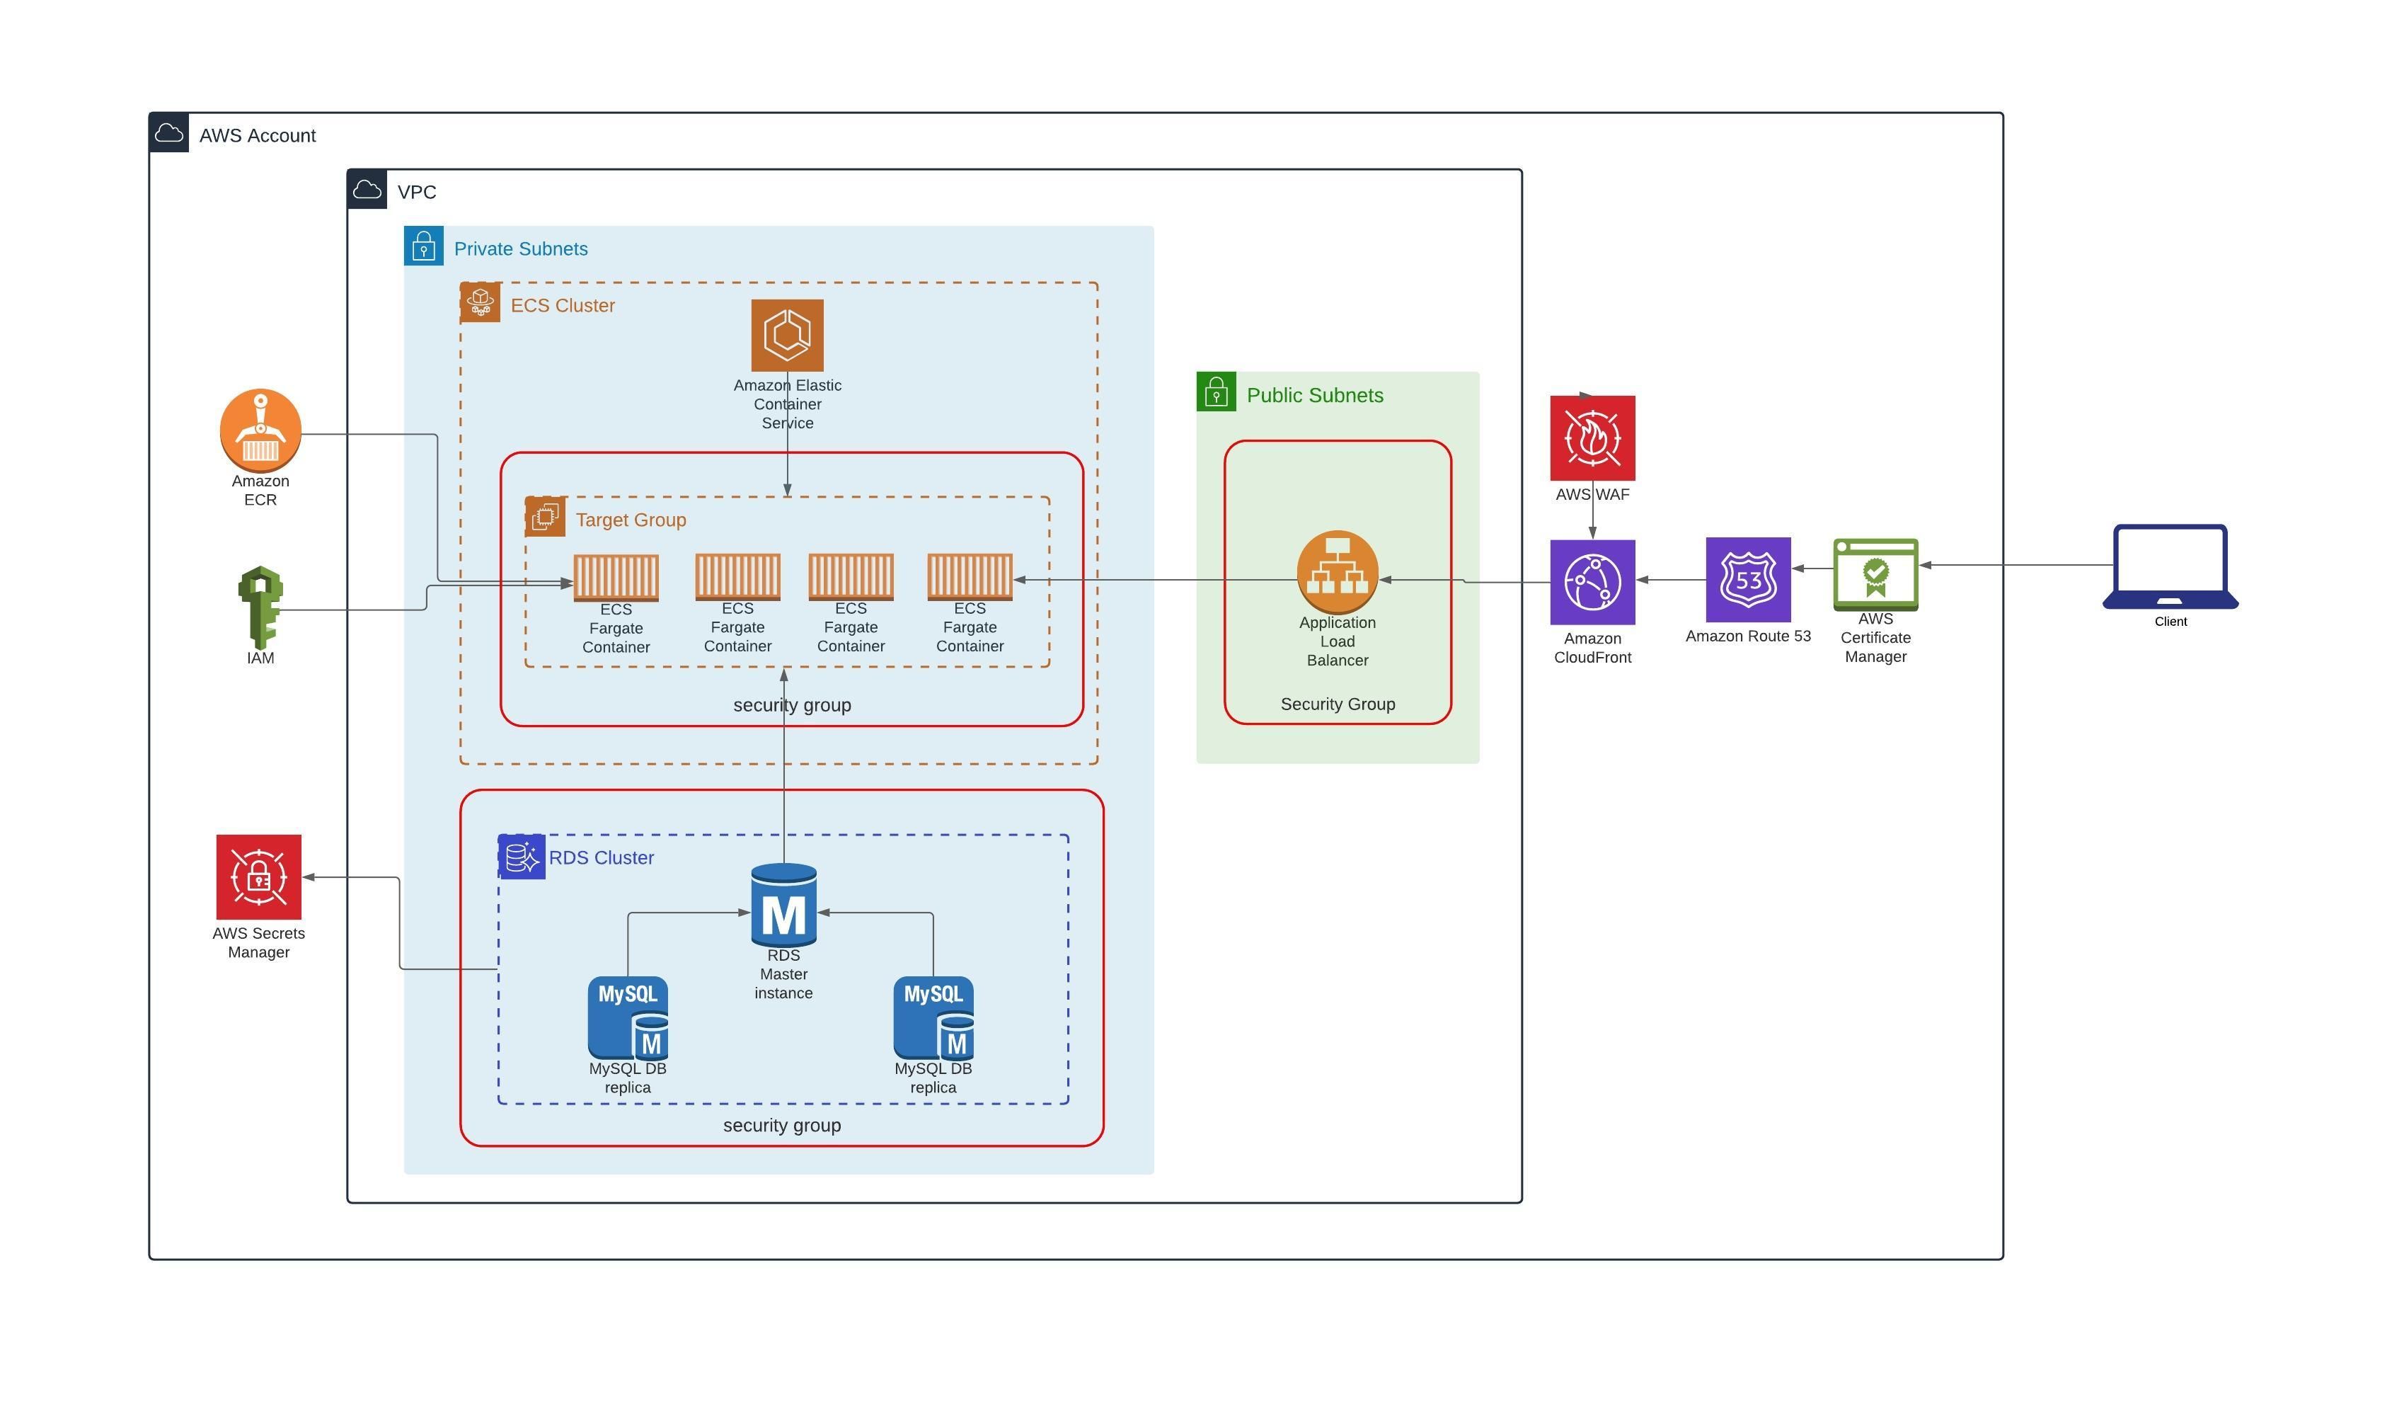Click the AWS WAF icon
This screenshot has width=2392, height=1428.
coord(1592,439)
